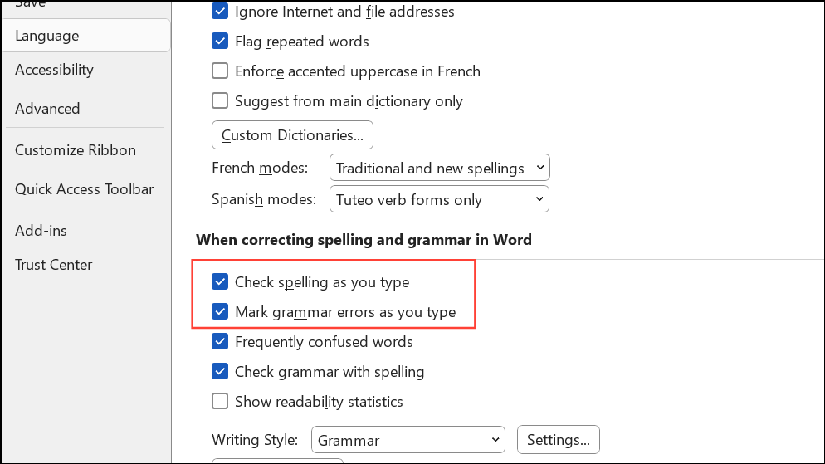Expand the Spanish modes dropdown
The height and width of the screenshot is (464, 825).
pos(440,200)
